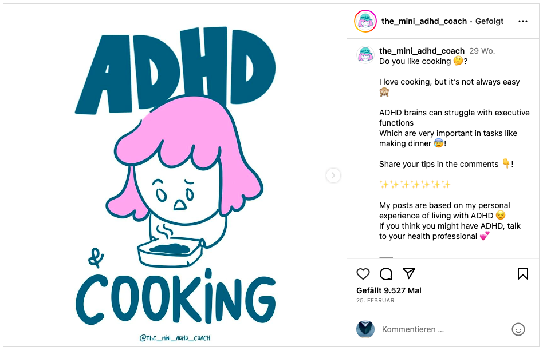Screen dimensions: 543x351
Task: Open comments via speech bubble icon
Action: click(x=386, y=274)
